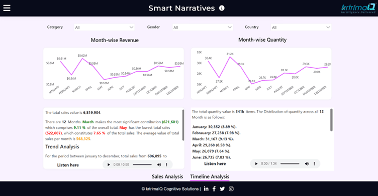Click the krtrimaIQ Cognitive Solutions copyright text

point(170,189)
